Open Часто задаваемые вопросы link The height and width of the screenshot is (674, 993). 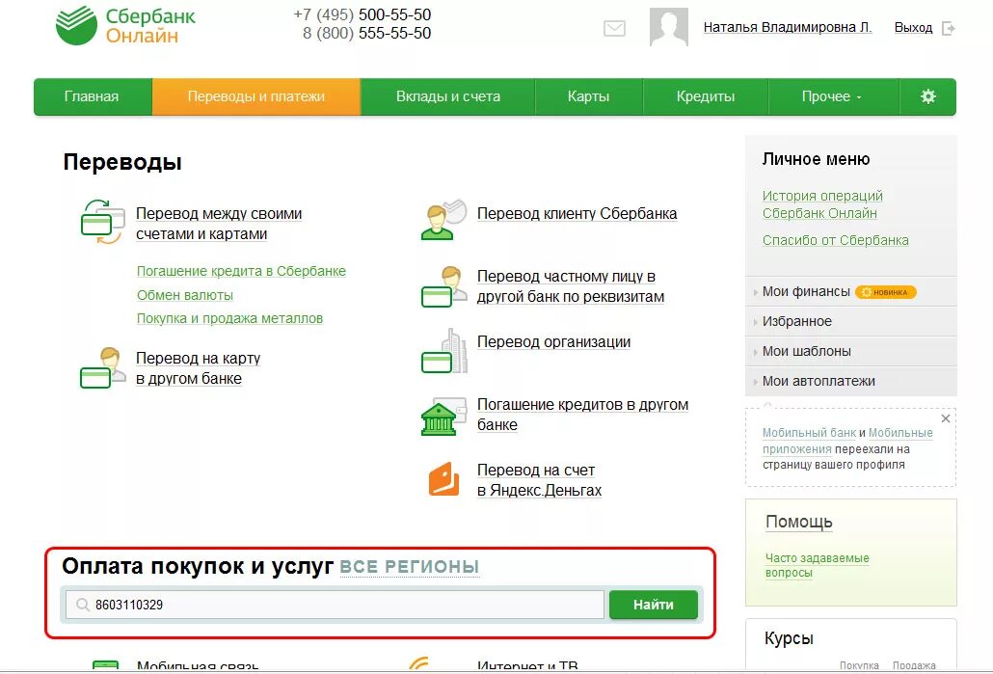(x=817, y=565)
